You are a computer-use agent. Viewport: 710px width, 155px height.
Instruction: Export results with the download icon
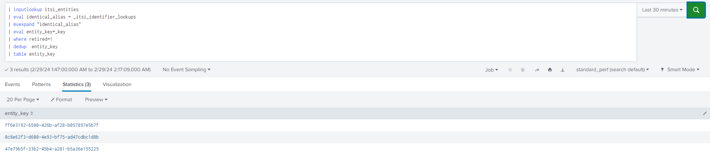[563, 70]
